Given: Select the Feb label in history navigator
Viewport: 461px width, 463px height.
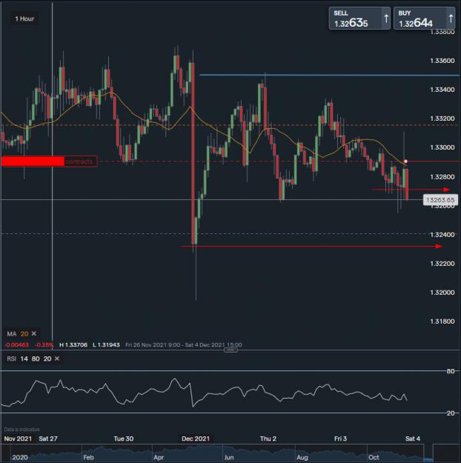Looking at the screenshot, I should (88, 457).
